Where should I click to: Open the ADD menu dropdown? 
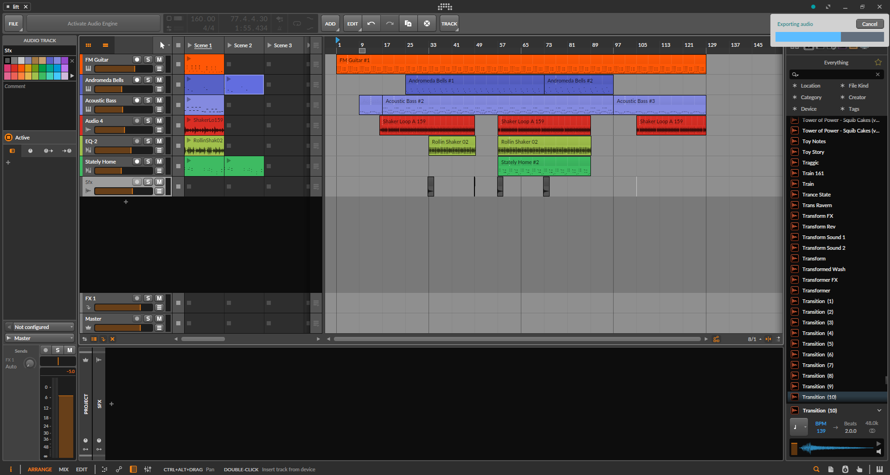coord(330,24)
